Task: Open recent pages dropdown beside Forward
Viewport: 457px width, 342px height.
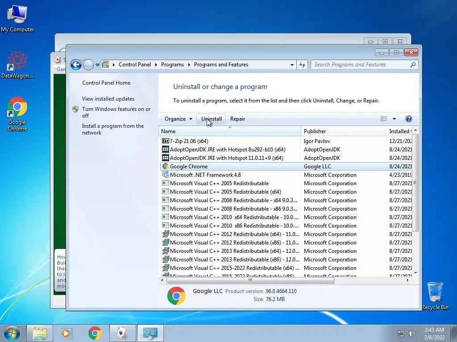Action: tap(97, 65)
